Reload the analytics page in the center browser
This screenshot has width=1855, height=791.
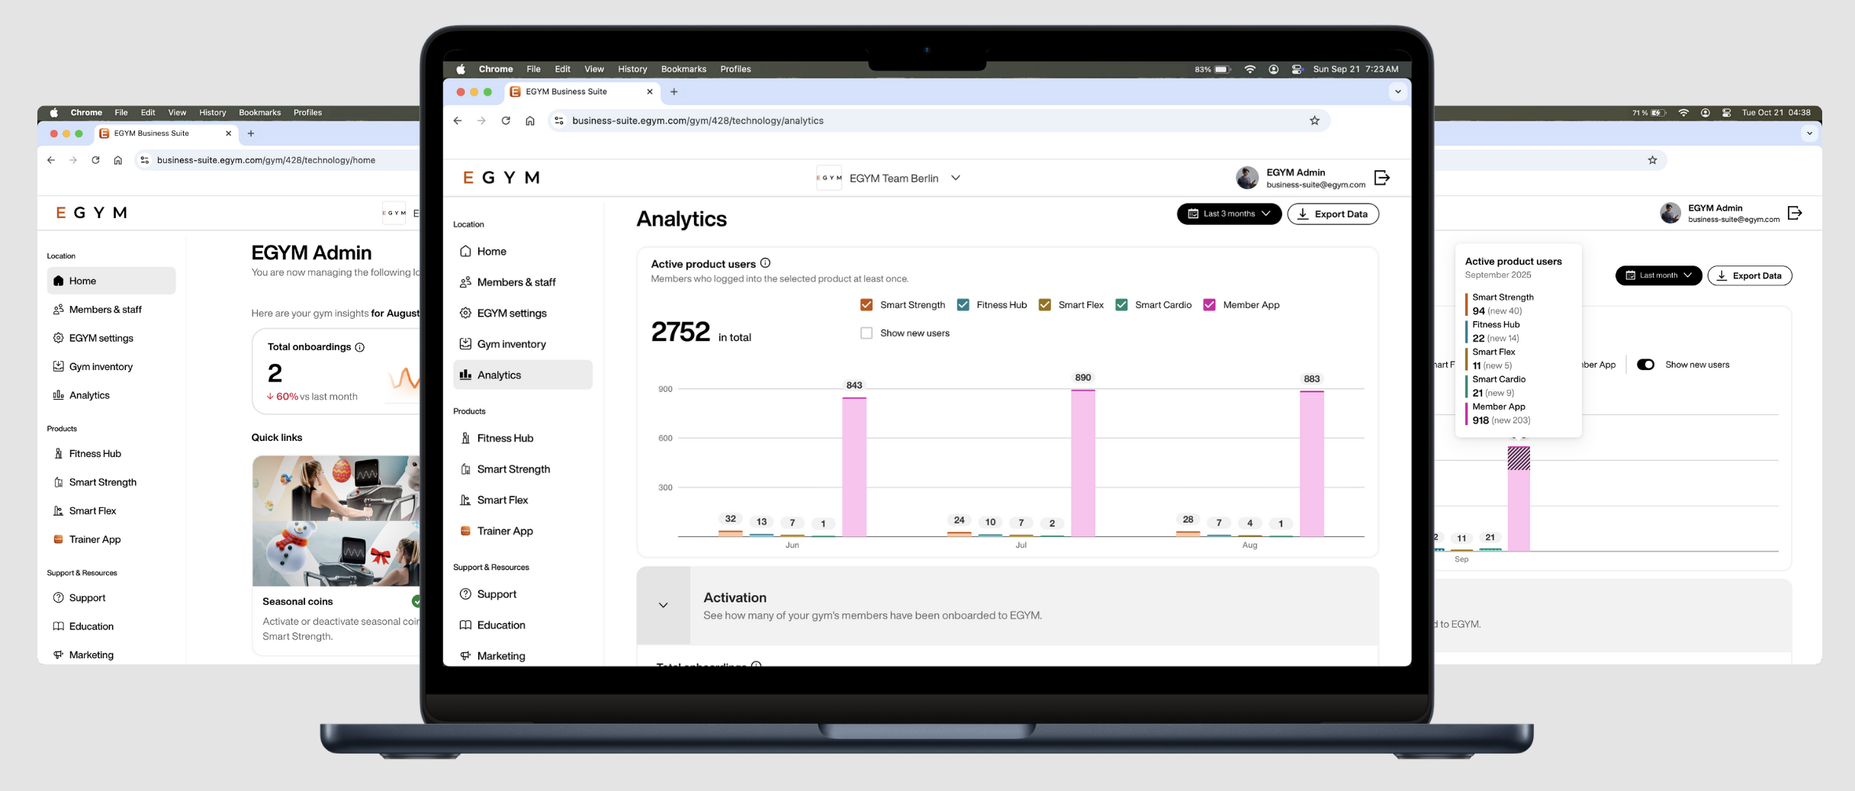coord(506,121)
